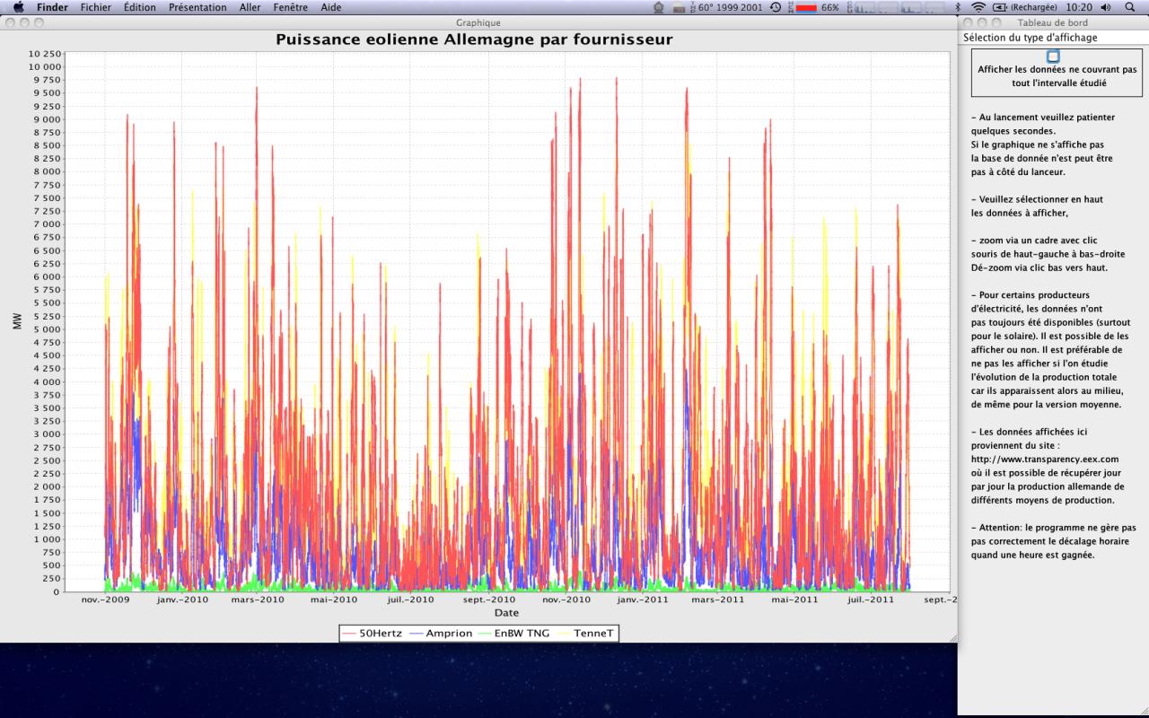
Task: Click the nov.-2009 date tick label
Action: 105,600
